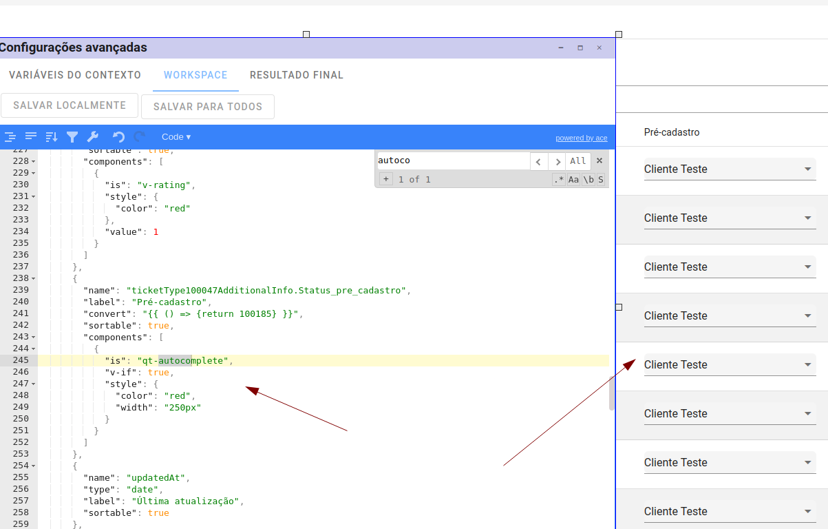Screen dimensions: 828x529
Task: Redo last edit in editor
Action: 140,137
